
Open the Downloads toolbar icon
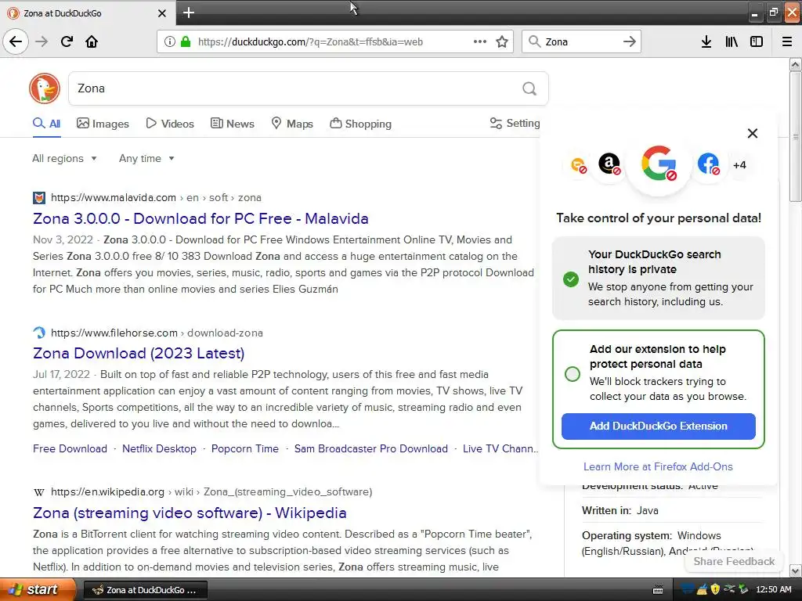click(x=706, y=41)
